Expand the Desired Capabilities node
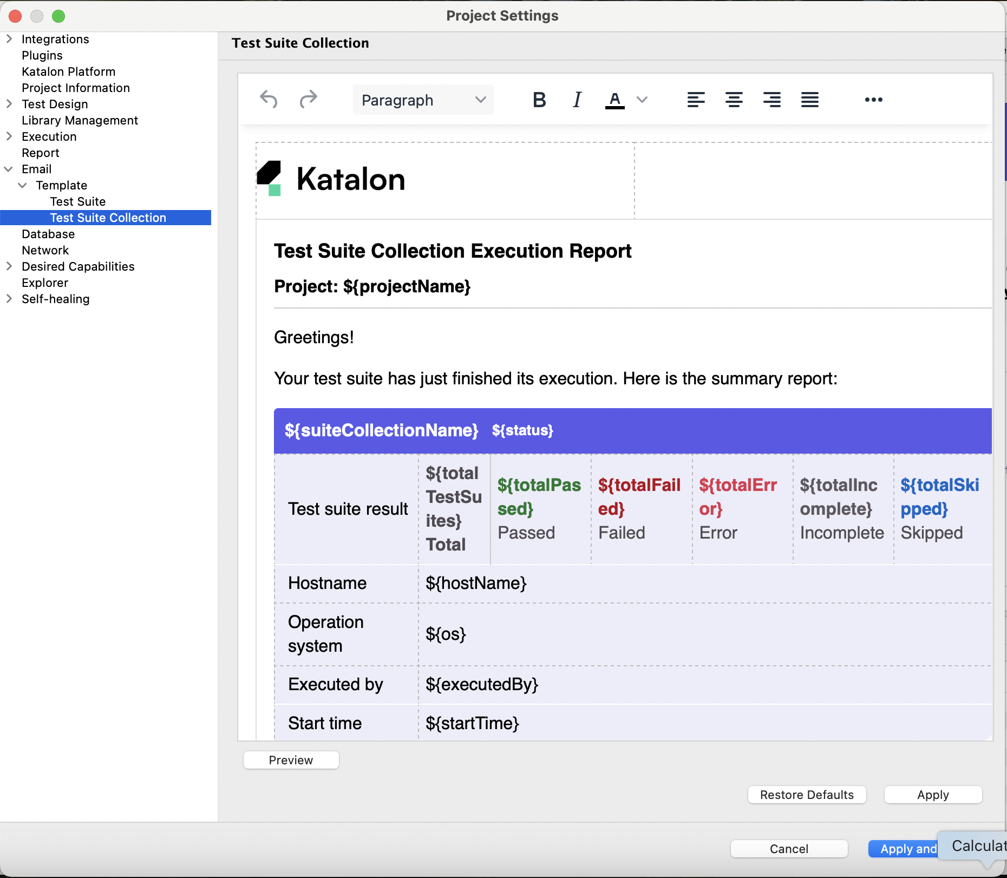Viewport: 1007px width, 878px height. [x=9, y=266]
